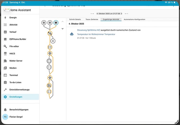This screenshot has width=180, height=125.
Task: Click the A/B condition node in trace graph
Action: click(x=50, y=33)
